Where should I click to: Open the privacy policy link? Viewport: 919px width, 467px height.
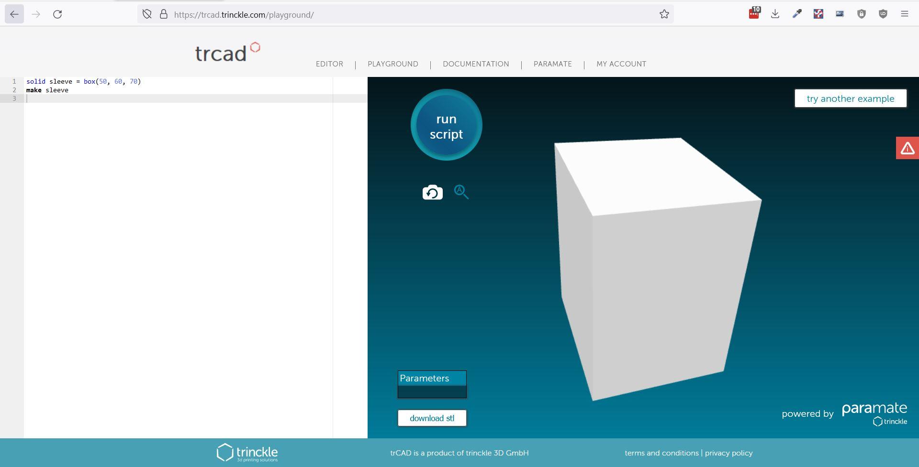coord(728,452)
